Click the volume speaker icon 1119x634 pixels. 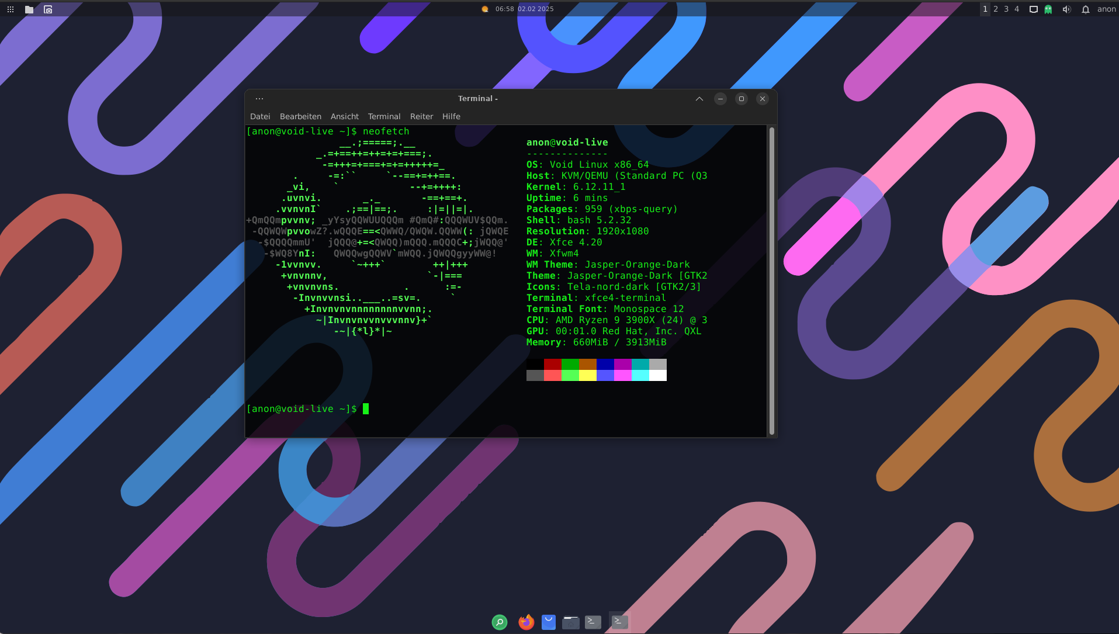[x=1066, y=9]
